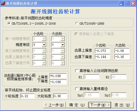The image size is (137, 111).
Task: Click 大齿轮 齿厚下偏差 field with -0.16
Action: 122,57
